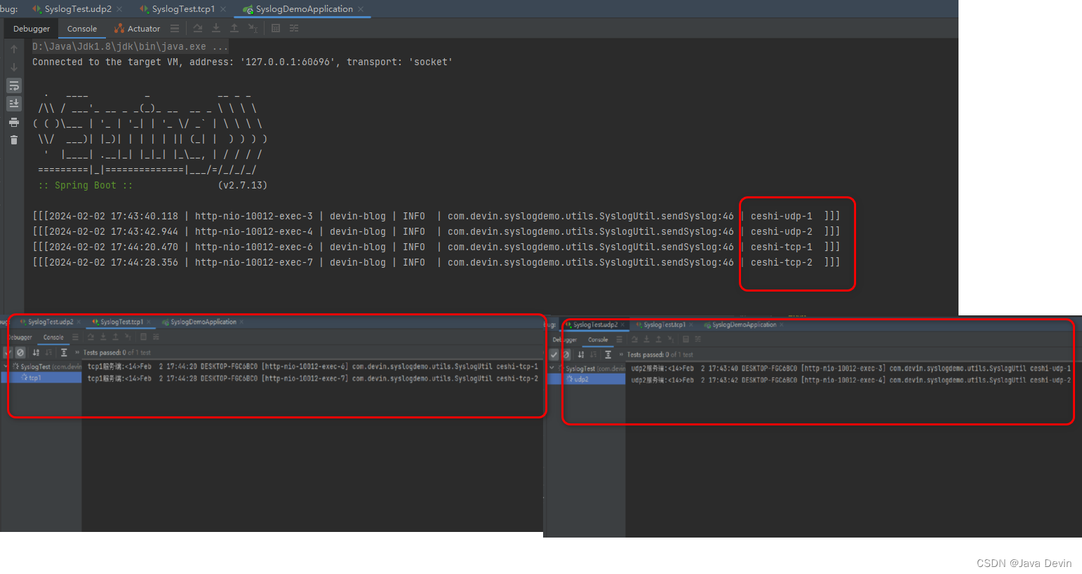Image resolution: width=1082 pixels, height=574 pixels.
Task: Open the hamburger menu beside the Actuator tab
Action: (x=174, y=29)
